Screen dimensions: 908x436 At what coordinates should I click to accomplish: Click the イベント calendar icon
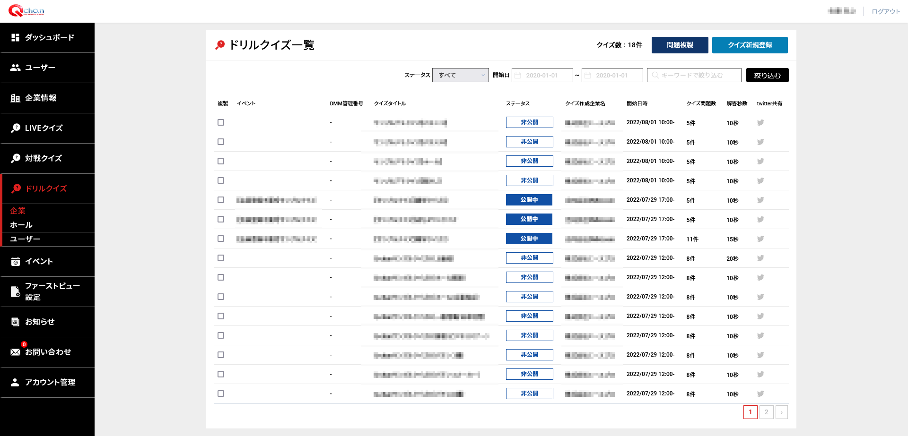tap(16, 261)
